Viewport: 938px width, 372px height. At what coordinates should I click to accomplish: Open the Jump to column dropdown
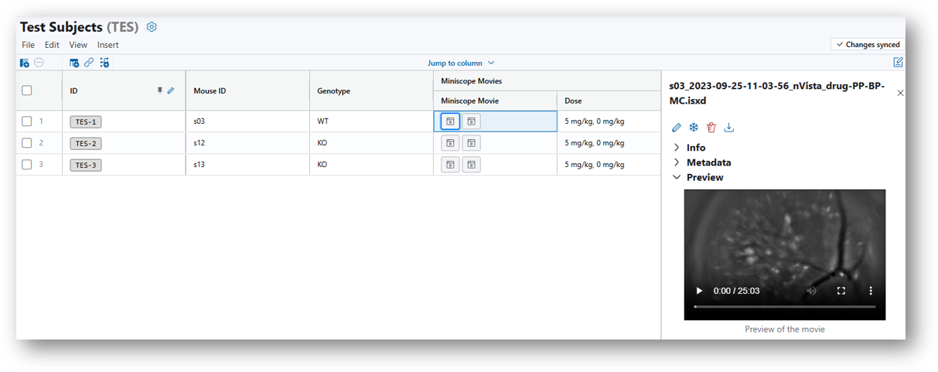pyautogui.click(x=461, y=63)
